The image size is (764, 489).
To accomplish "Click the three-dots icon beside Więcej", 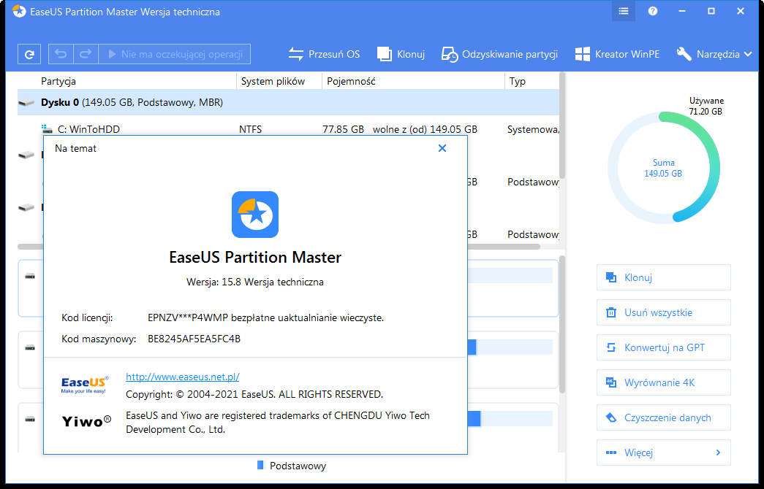I will (611, 453).
